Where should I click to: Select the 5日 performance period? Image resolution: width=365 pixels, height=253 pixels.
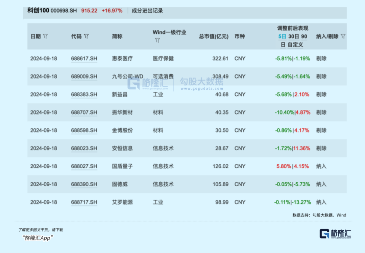pos(282,36)
